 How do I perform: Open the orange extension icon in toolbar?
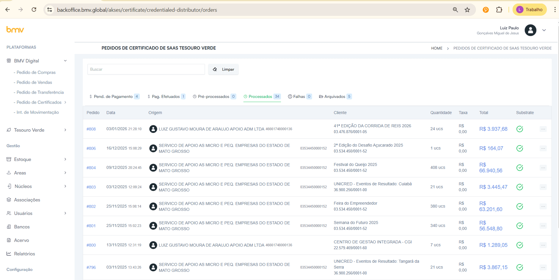click(486, 10)
